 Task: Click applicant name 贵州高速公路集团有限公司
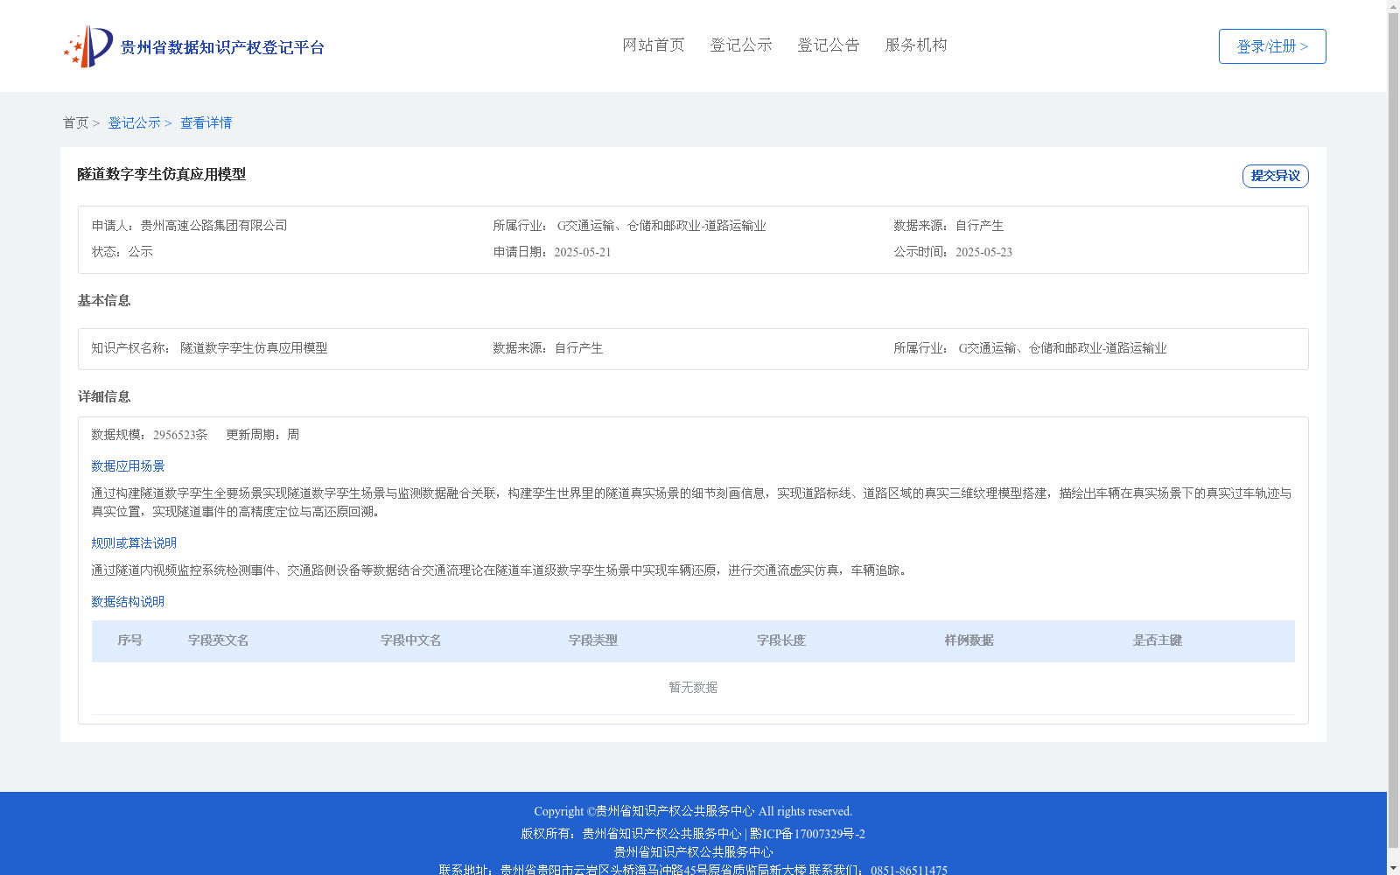(x=213, y=226)
